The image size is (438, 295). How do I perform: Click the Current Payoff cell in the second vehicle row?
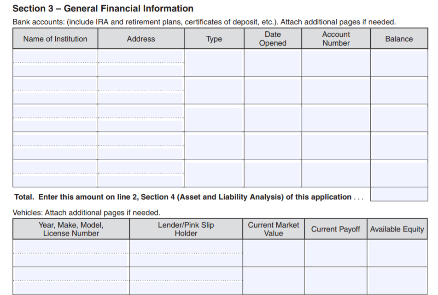(335, 279)
